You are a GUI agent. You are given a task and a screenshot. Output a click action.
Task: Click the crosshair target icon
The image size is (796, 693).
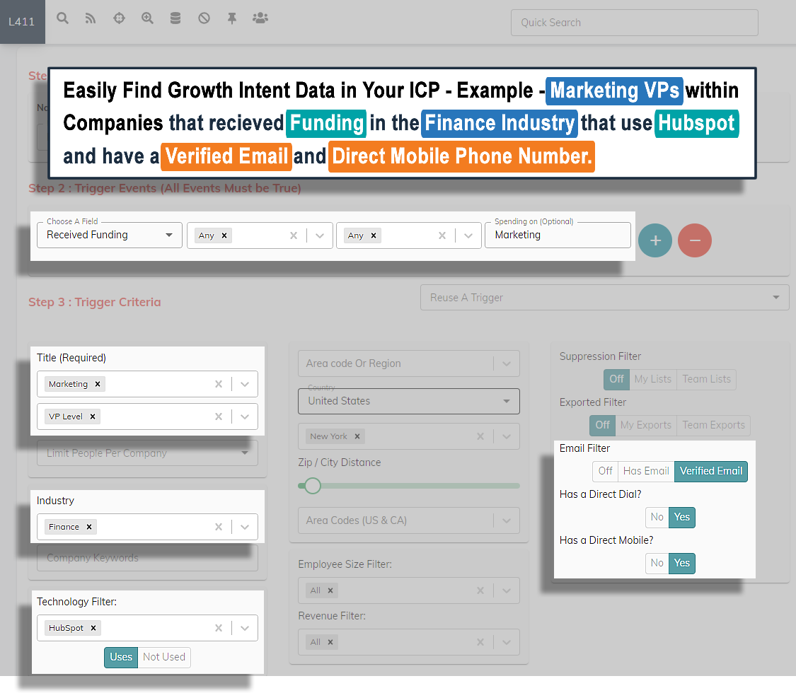tap(119, 18)
